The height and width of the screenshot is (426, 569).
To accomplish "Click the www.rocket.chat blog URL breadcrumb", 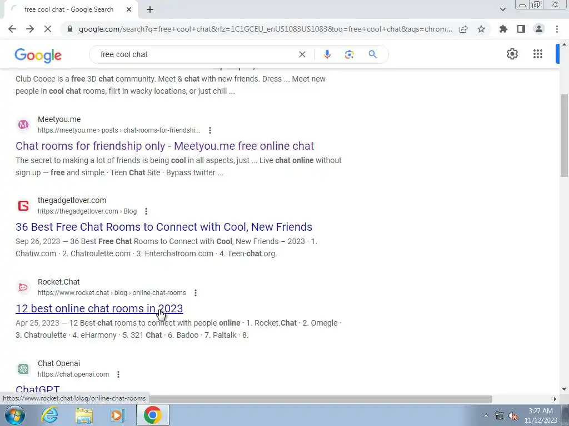I will (x=112, y=293).
